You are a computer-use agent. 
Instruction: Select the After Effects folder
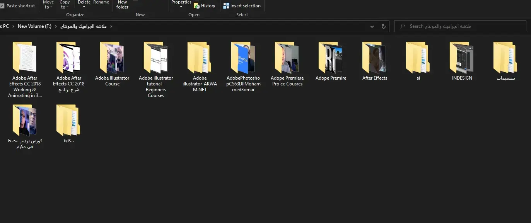coord(374,61)
